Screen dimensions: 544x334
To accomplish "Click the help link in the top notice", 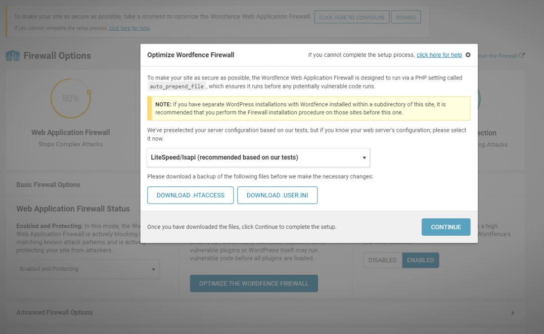I will [x=129, y=28].
